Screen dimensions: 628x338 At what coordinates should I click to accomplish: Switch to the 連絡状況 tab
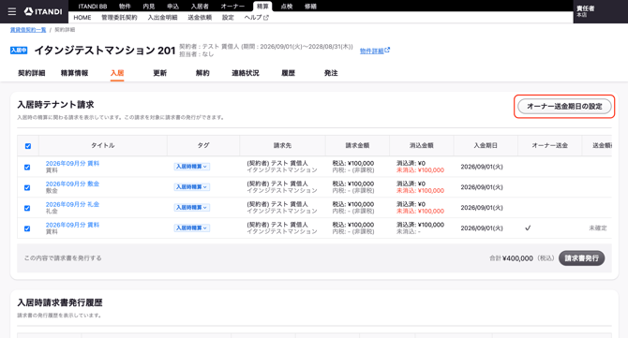pos(246,73)
